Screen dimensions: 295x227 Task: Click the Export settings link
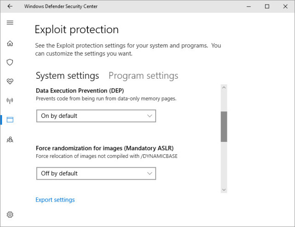coord(55,200)
